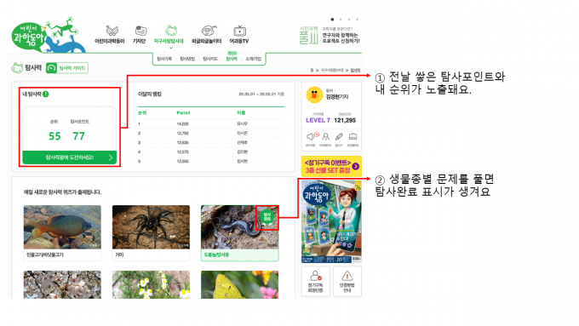Open the salamander quiz thumbnail marked 탐사완료
The width and height of the screenshot is (579, 326).
(239, 227)
